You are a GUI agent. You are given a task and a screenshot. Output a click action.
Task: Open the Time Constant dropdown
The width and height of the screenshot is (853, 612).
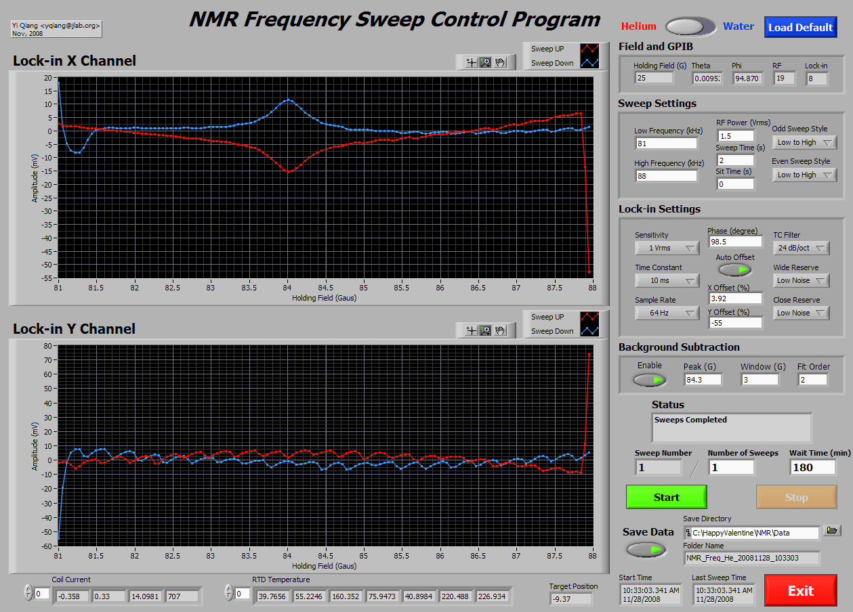point(667,280)
